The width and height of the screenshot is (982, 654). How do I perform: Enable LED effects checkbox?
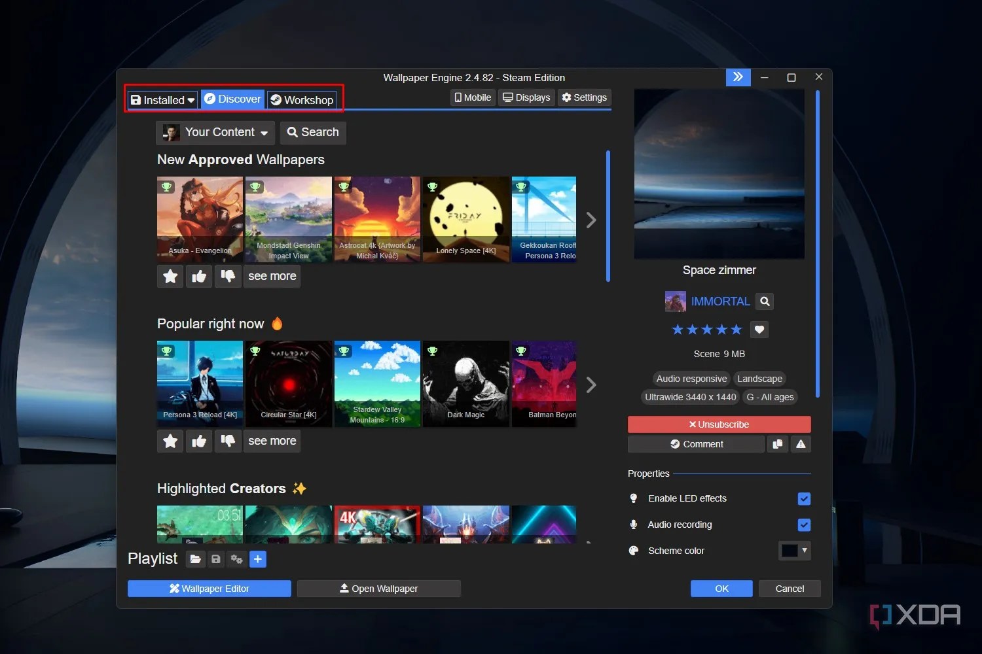804,498
